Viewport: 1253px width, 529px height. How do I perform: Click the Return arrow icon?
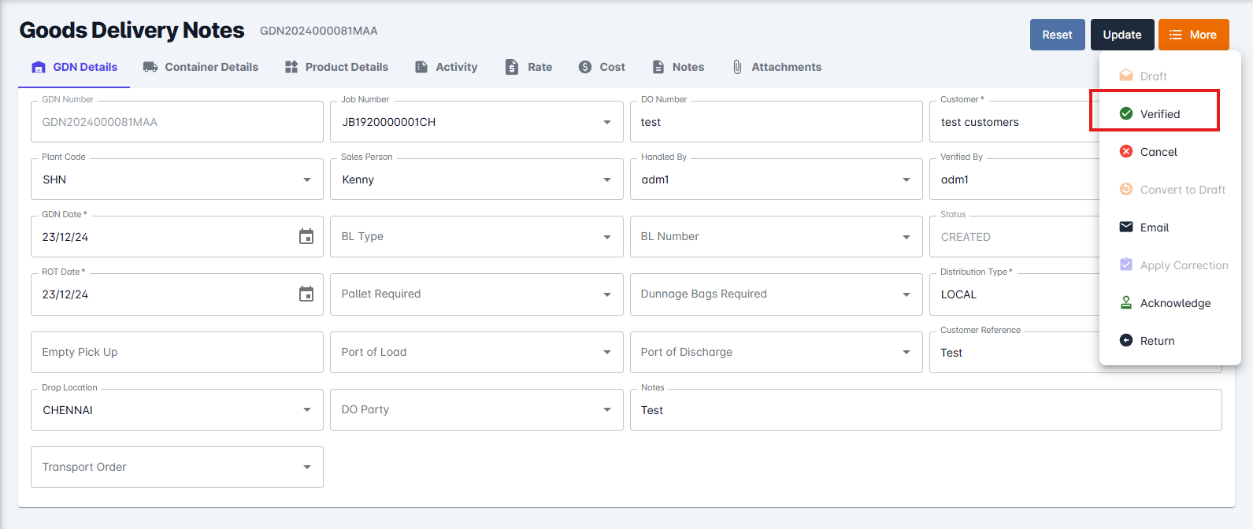coord(1126,340)
